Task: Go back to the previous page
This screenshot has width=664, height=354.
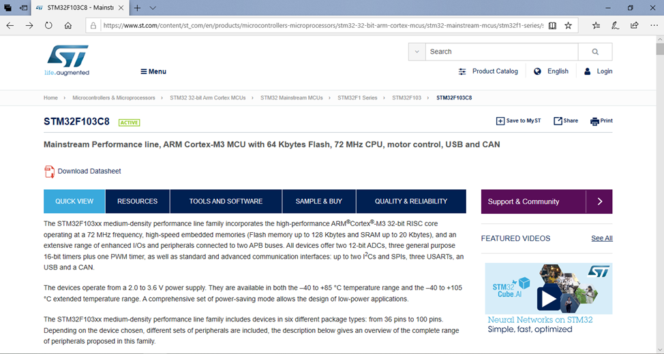Action: click(10, 25)
